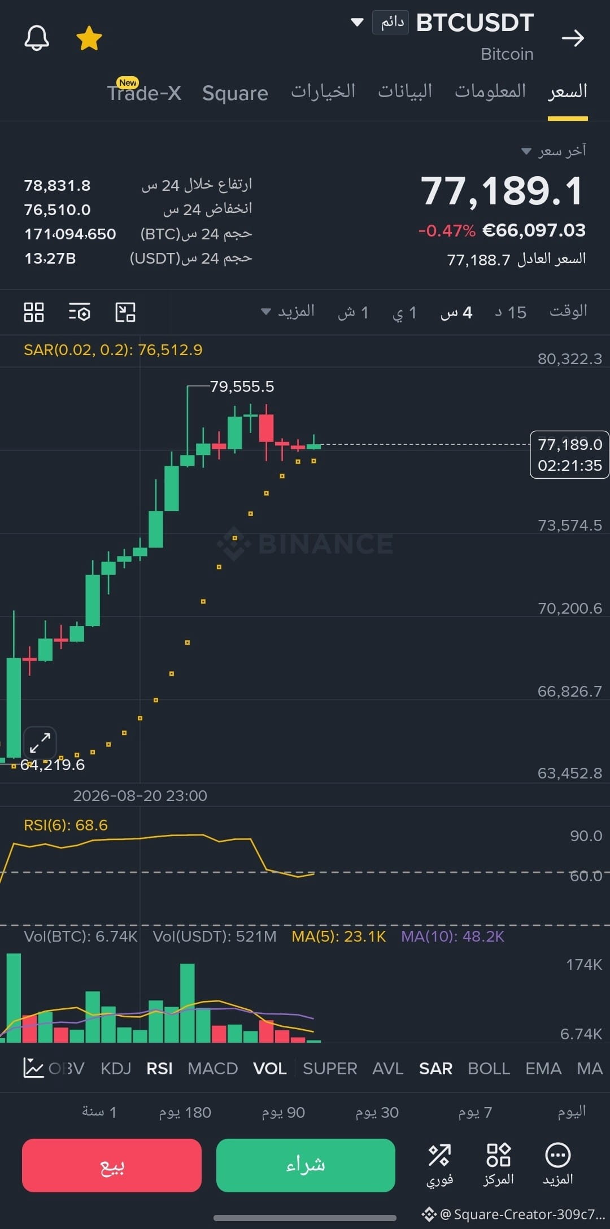Tap the USDT 24h volume 13.27B
Image resolution: width=610 pixels, height=1229 pixels.
tap(50, 258)
